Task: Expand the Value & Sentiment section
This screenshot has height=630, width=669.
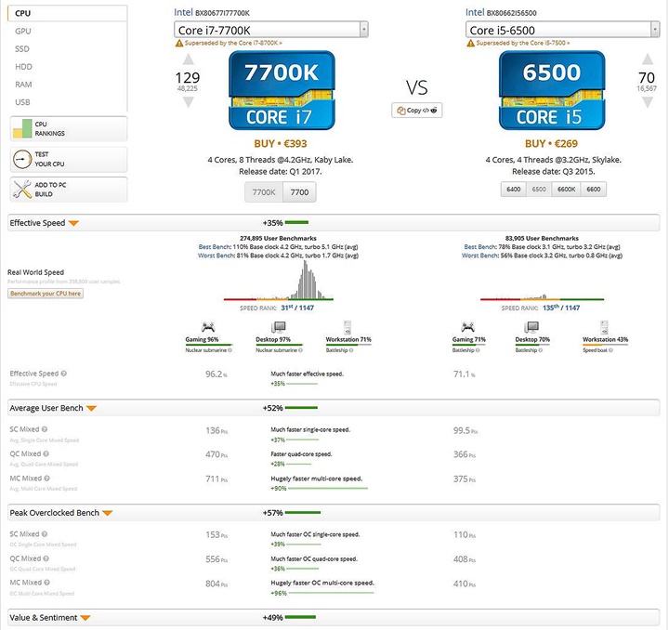Action: (85, 618)
